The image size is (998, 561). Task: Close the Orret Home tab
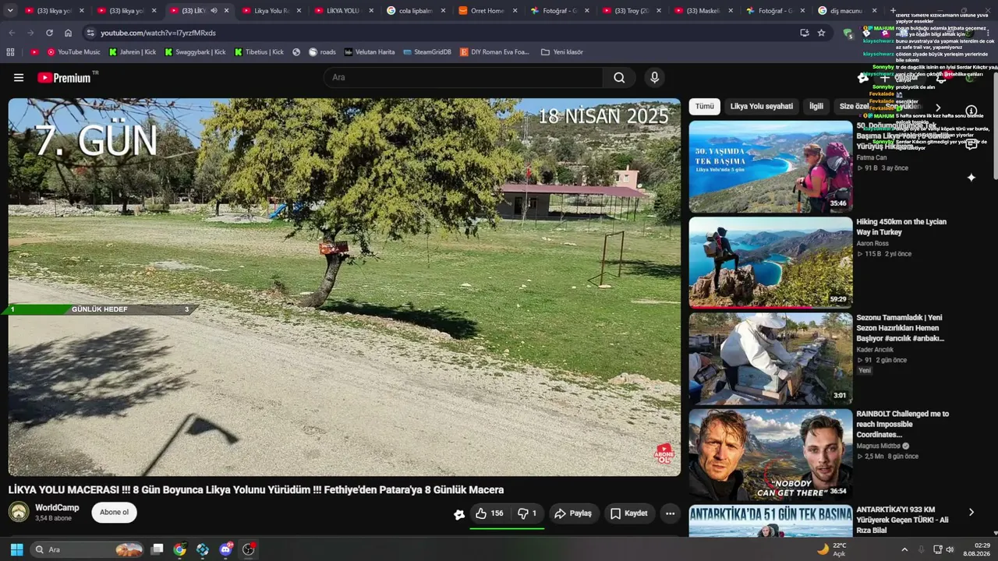click(515, 11)
